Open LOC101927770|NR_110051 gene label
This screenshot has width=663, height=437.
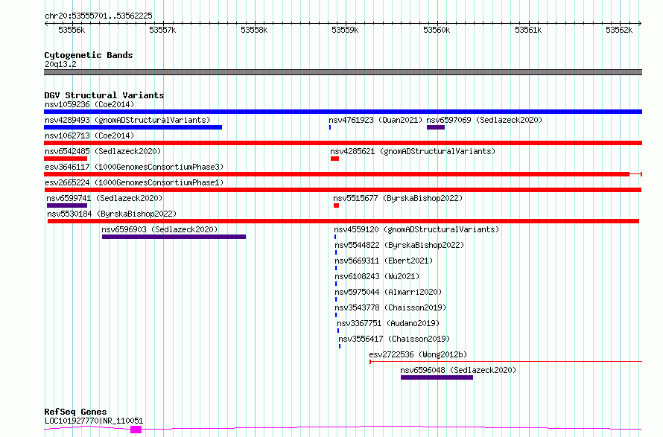tap(94, 421)
